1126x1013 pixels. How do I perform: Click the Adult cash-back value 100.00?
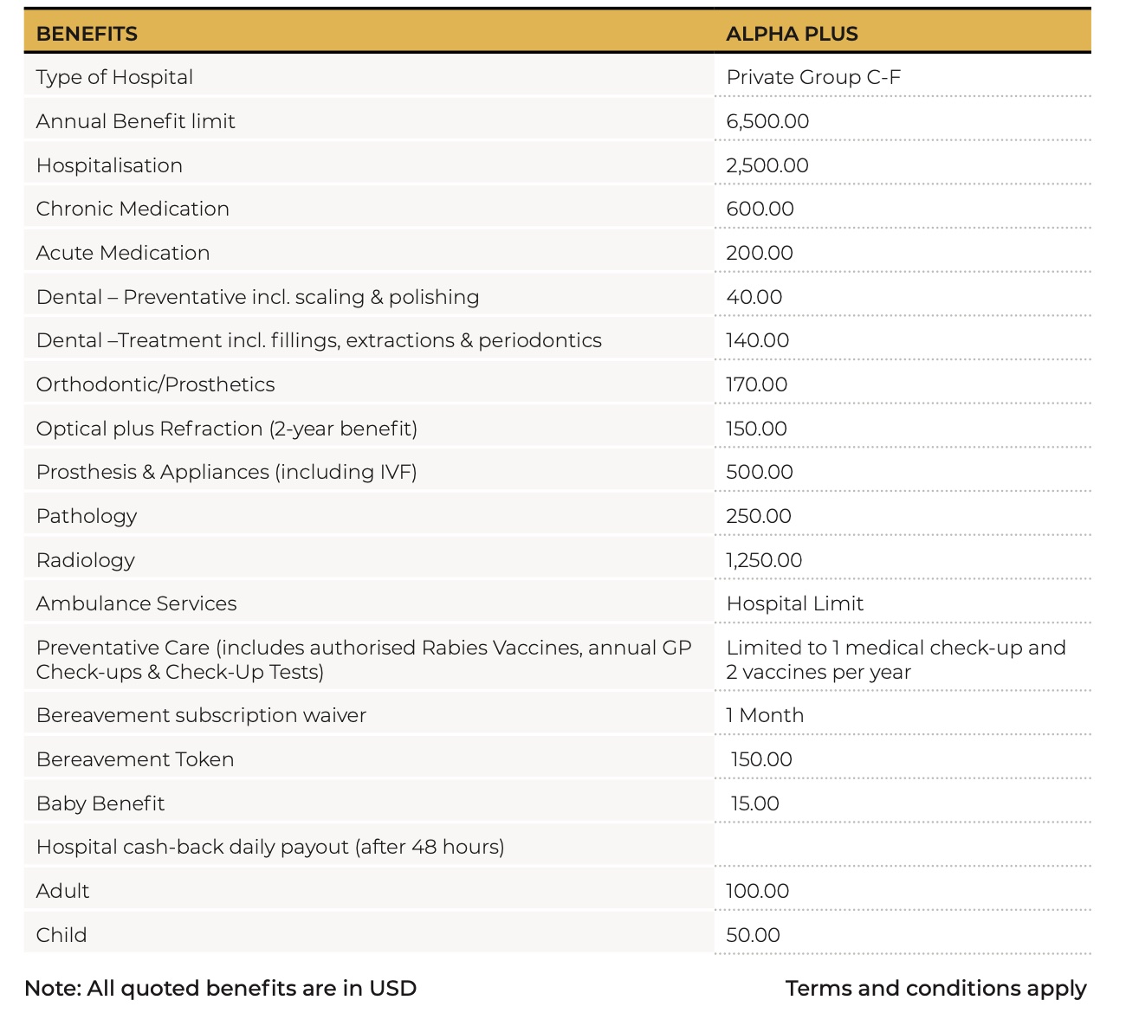[757, 891]
